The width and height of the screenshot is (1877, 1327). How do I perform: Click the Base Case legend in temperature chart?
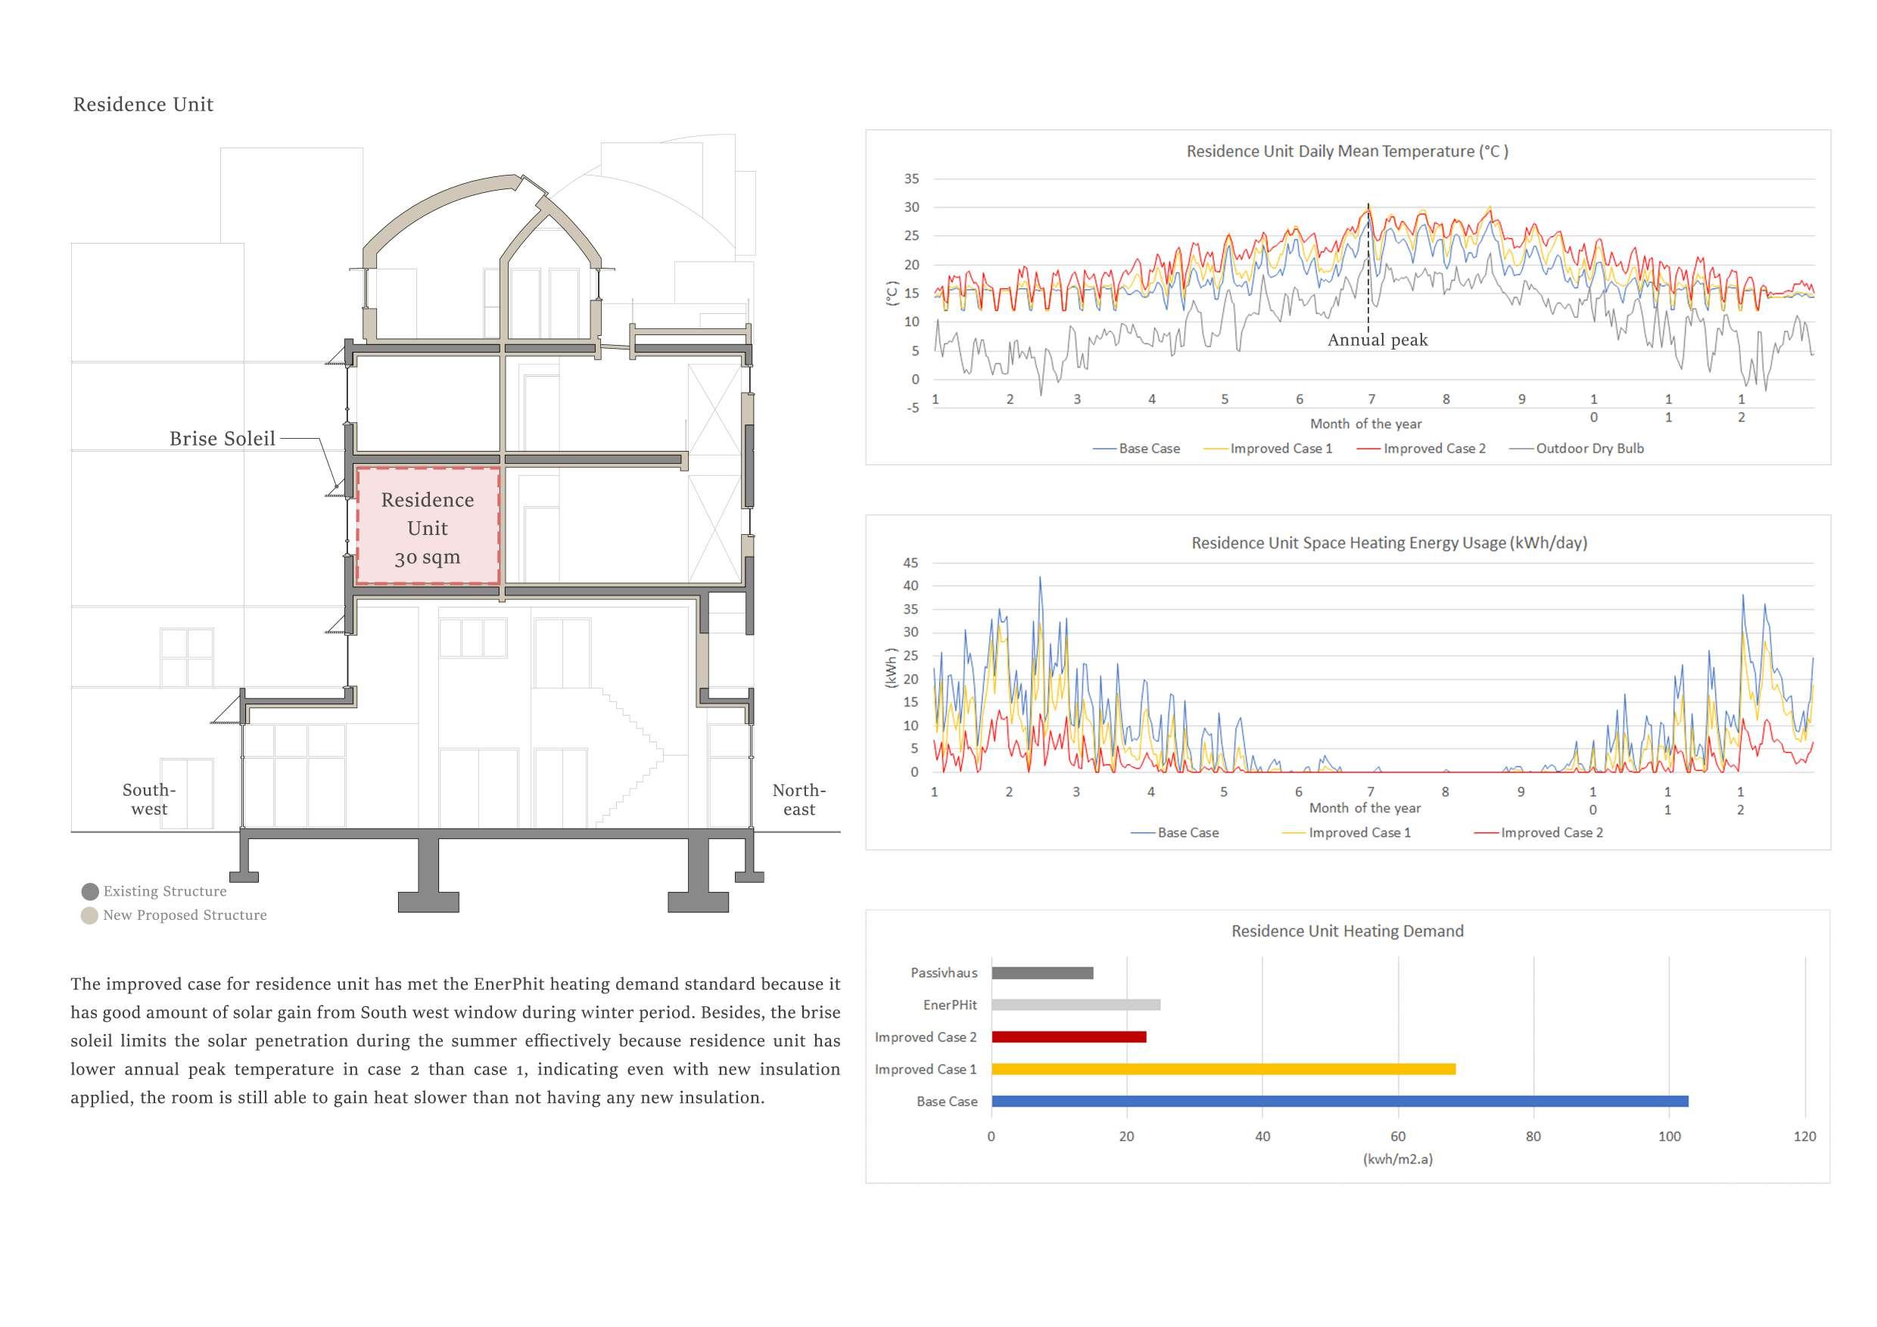(1149, 449)
